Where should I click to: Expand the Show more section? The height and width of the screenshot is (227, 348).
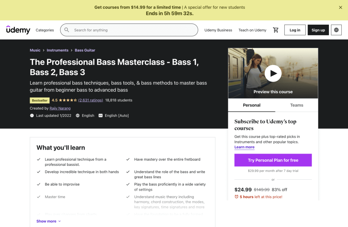(48, 221)
